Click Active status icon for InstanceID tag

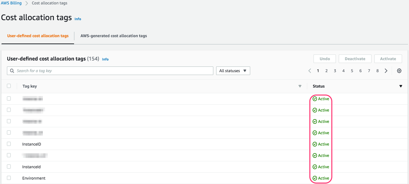(x=315, y=144)
